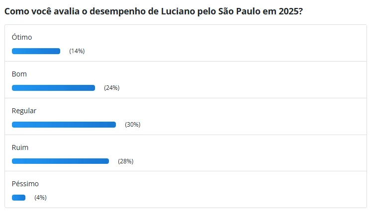This screenshot has width=372, height=214.
Task: Click the Ótimo result progress bar
Action: (x=36, y=51)
